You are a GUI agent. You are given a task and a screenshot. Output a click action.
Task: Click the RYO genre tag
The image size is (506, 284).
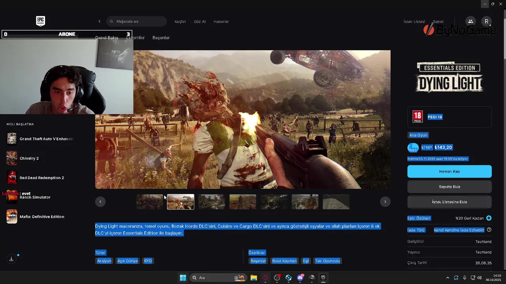tap(148, 261)
